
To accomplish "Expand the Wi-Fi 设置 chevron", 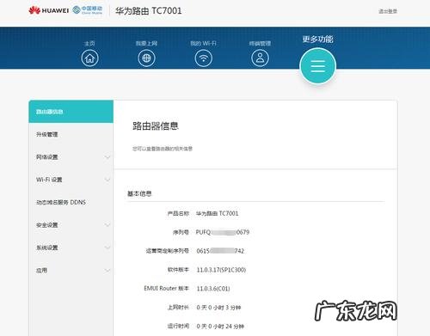I will pyautogui.click(x=107, y=180).
